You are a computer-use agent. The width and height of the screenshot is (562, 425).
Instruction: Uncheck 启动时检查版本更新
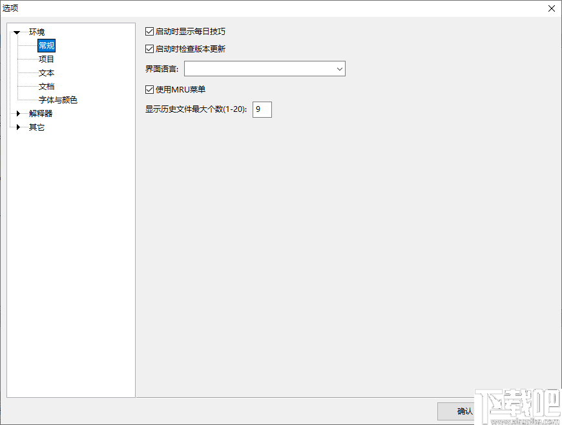coord(149,49)
